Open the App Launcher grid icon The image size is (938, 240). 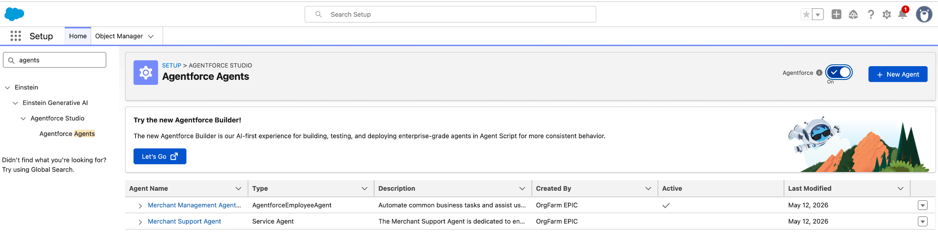pos(16,36)
